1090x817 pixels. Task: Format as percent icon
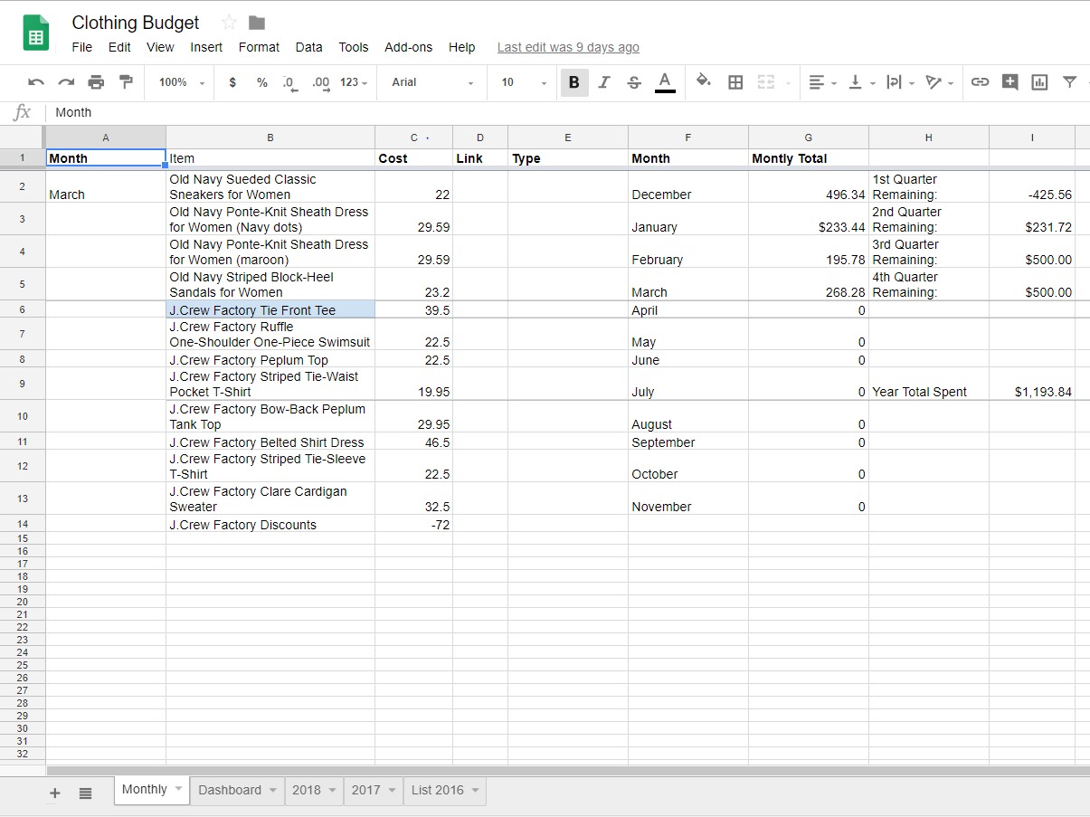pyautogui.click(x=261, y=82)
